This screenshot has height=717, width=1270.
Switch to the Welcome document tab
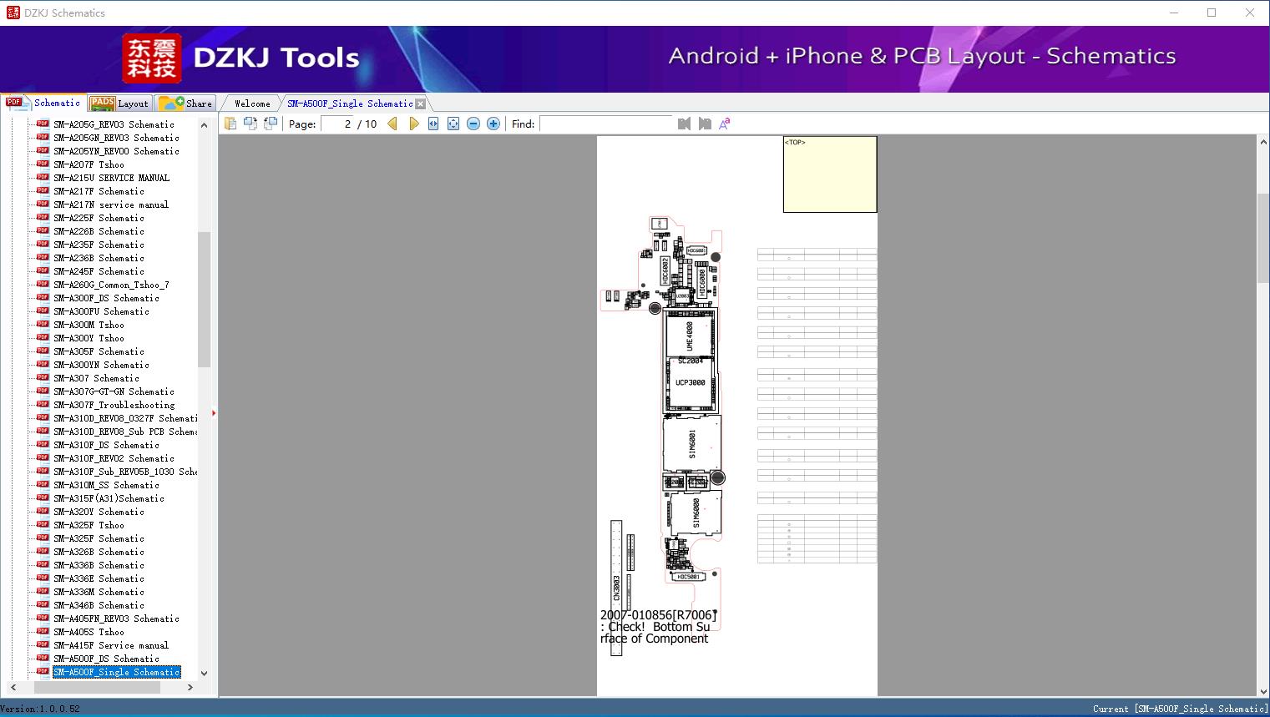coord(252,104)
